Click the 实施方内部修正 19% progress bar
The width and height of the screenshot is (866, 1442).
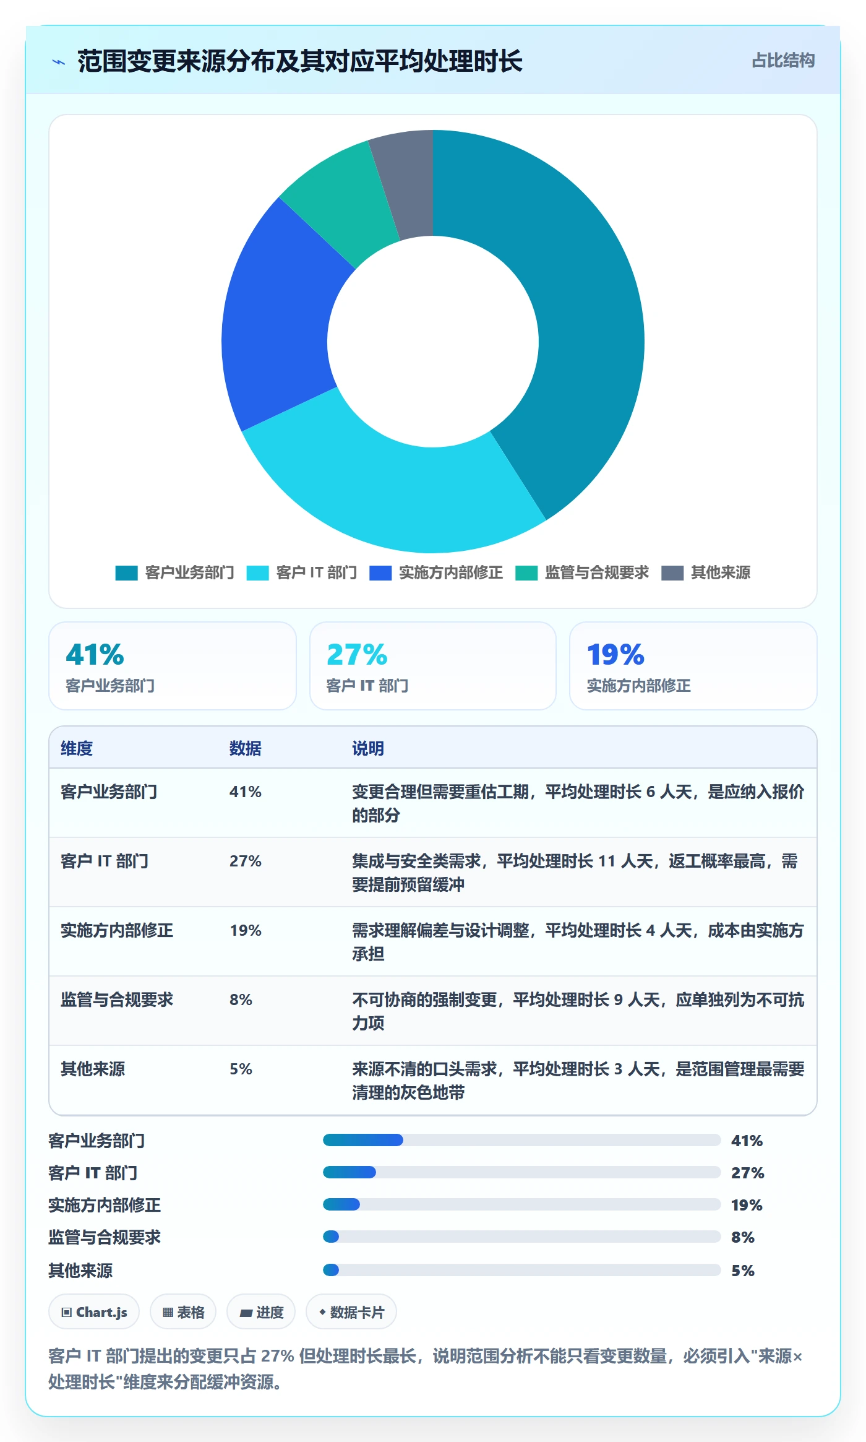pyautogui.click(x=521, y=1204)
